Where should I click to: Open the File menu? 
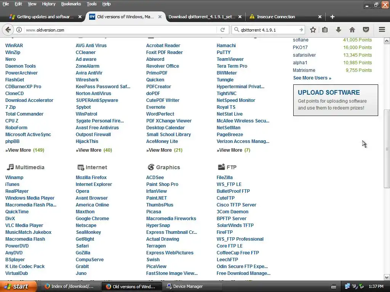pyautogui.click(x=6, y=4)
